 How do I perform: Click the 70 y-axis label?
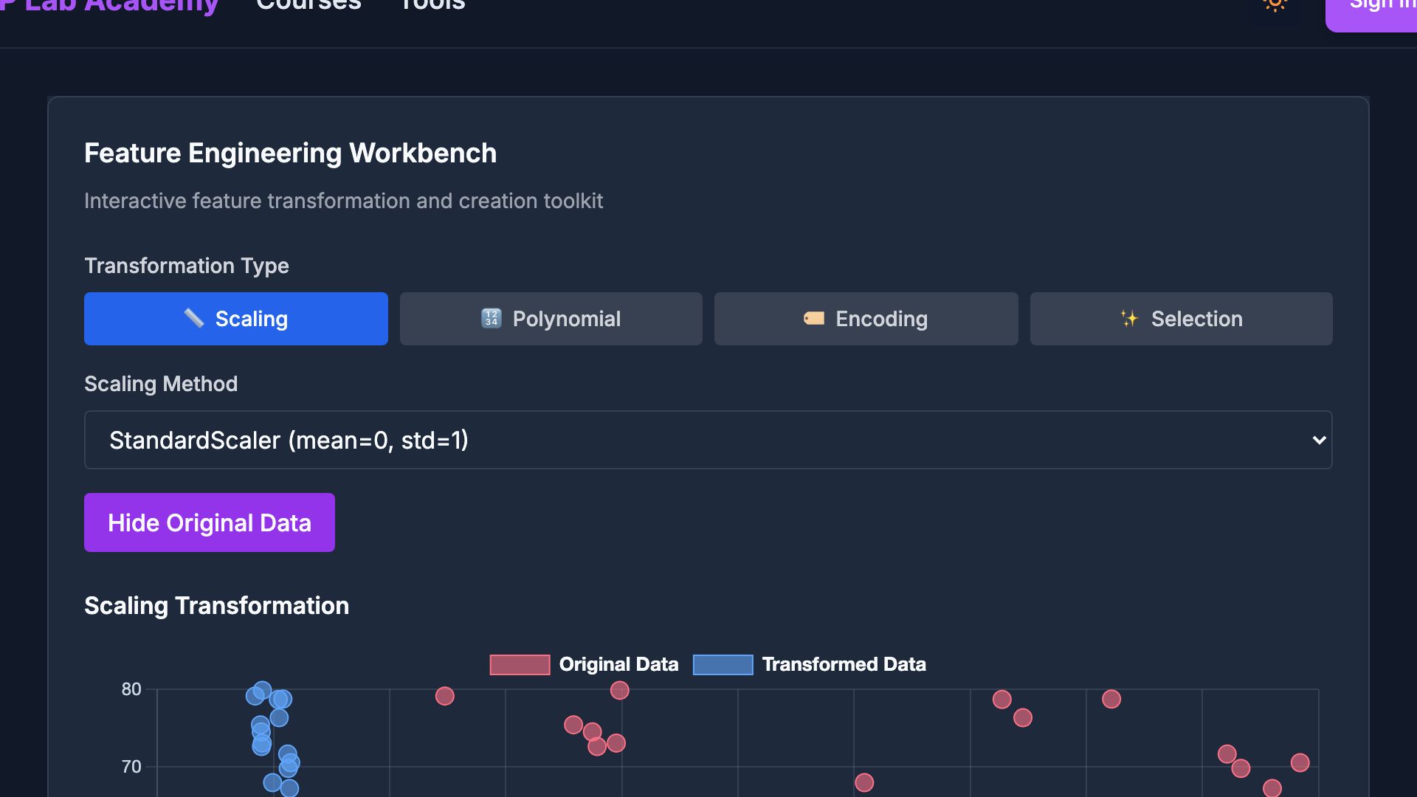[131, 767]
